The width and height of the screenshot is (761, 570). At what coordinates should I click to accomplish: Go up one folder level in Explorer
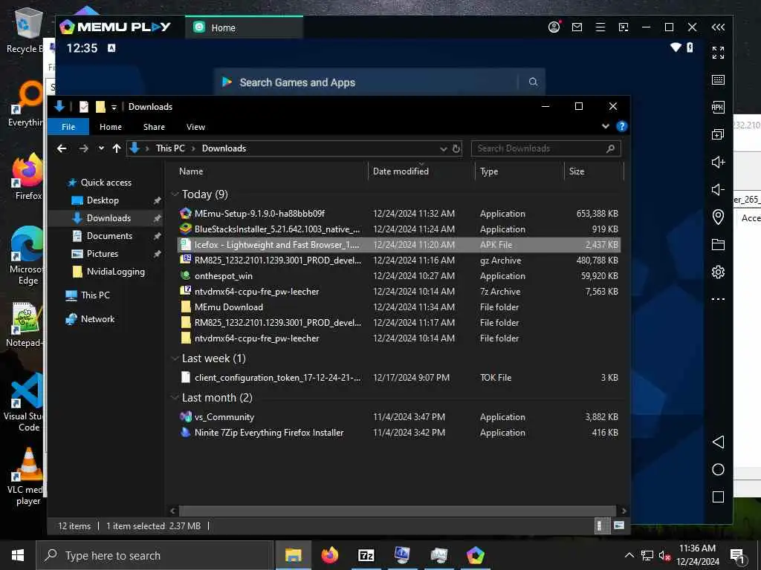117,148
